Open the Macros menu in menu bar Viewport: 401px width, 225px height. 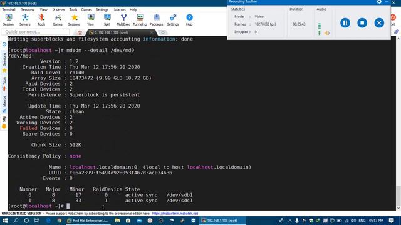(120, 9)
